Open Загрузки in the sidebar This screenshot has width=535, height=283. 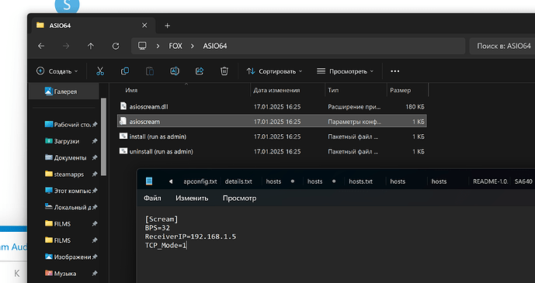tap(67, 141)
